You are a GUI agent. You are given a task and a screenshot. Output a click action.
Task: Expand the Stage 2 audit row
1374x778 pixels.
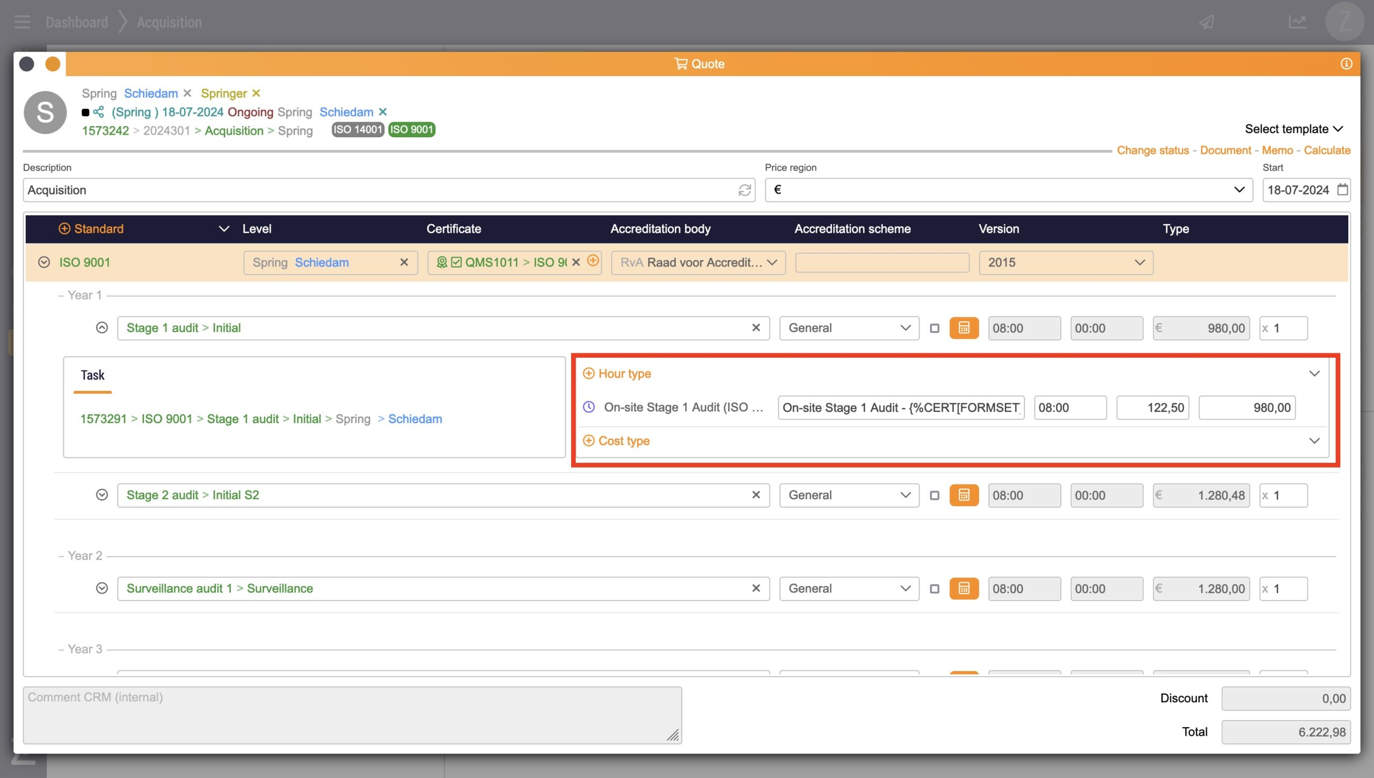click(102, 495)
